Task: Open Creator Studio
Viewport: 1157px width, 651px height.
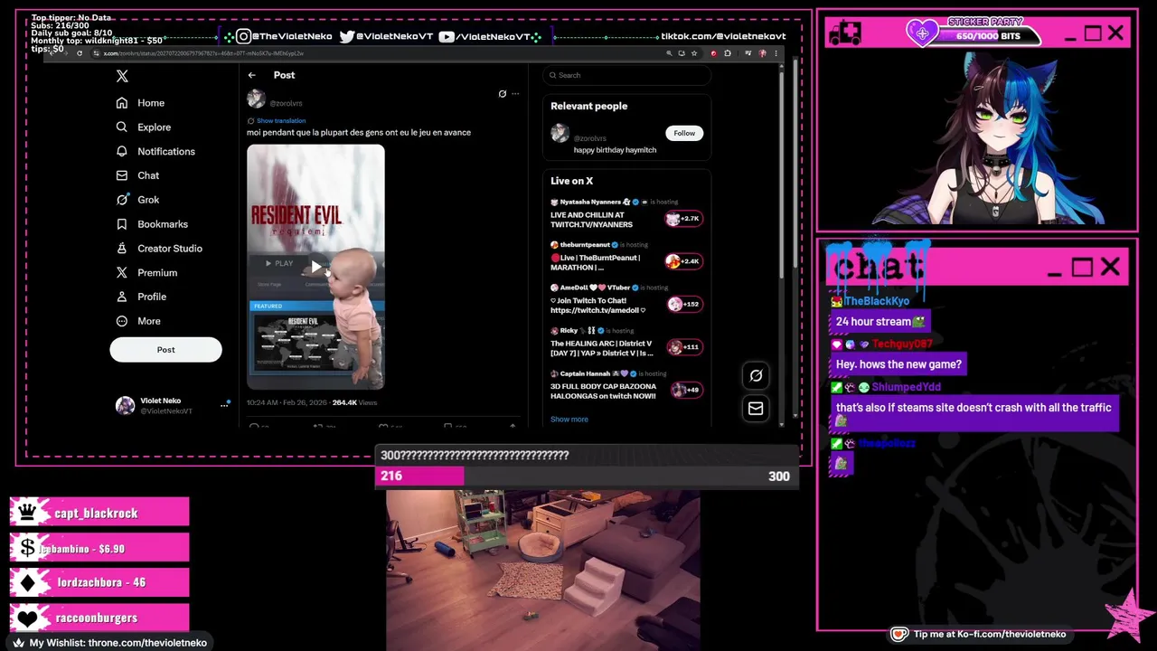Action: point(158,249)
